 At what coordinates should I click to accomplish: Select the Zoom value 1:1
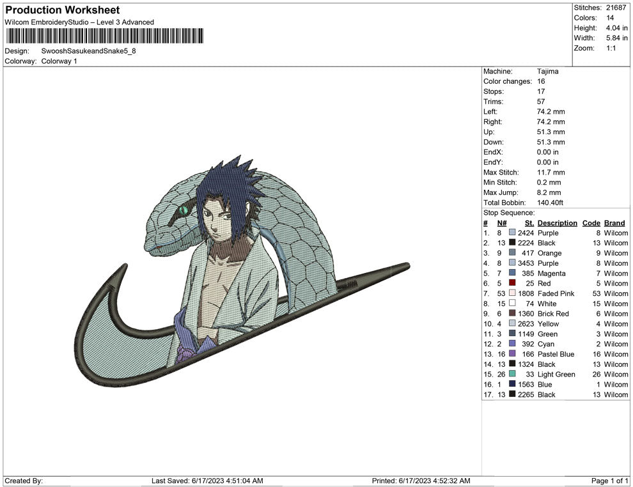point(611,48)
